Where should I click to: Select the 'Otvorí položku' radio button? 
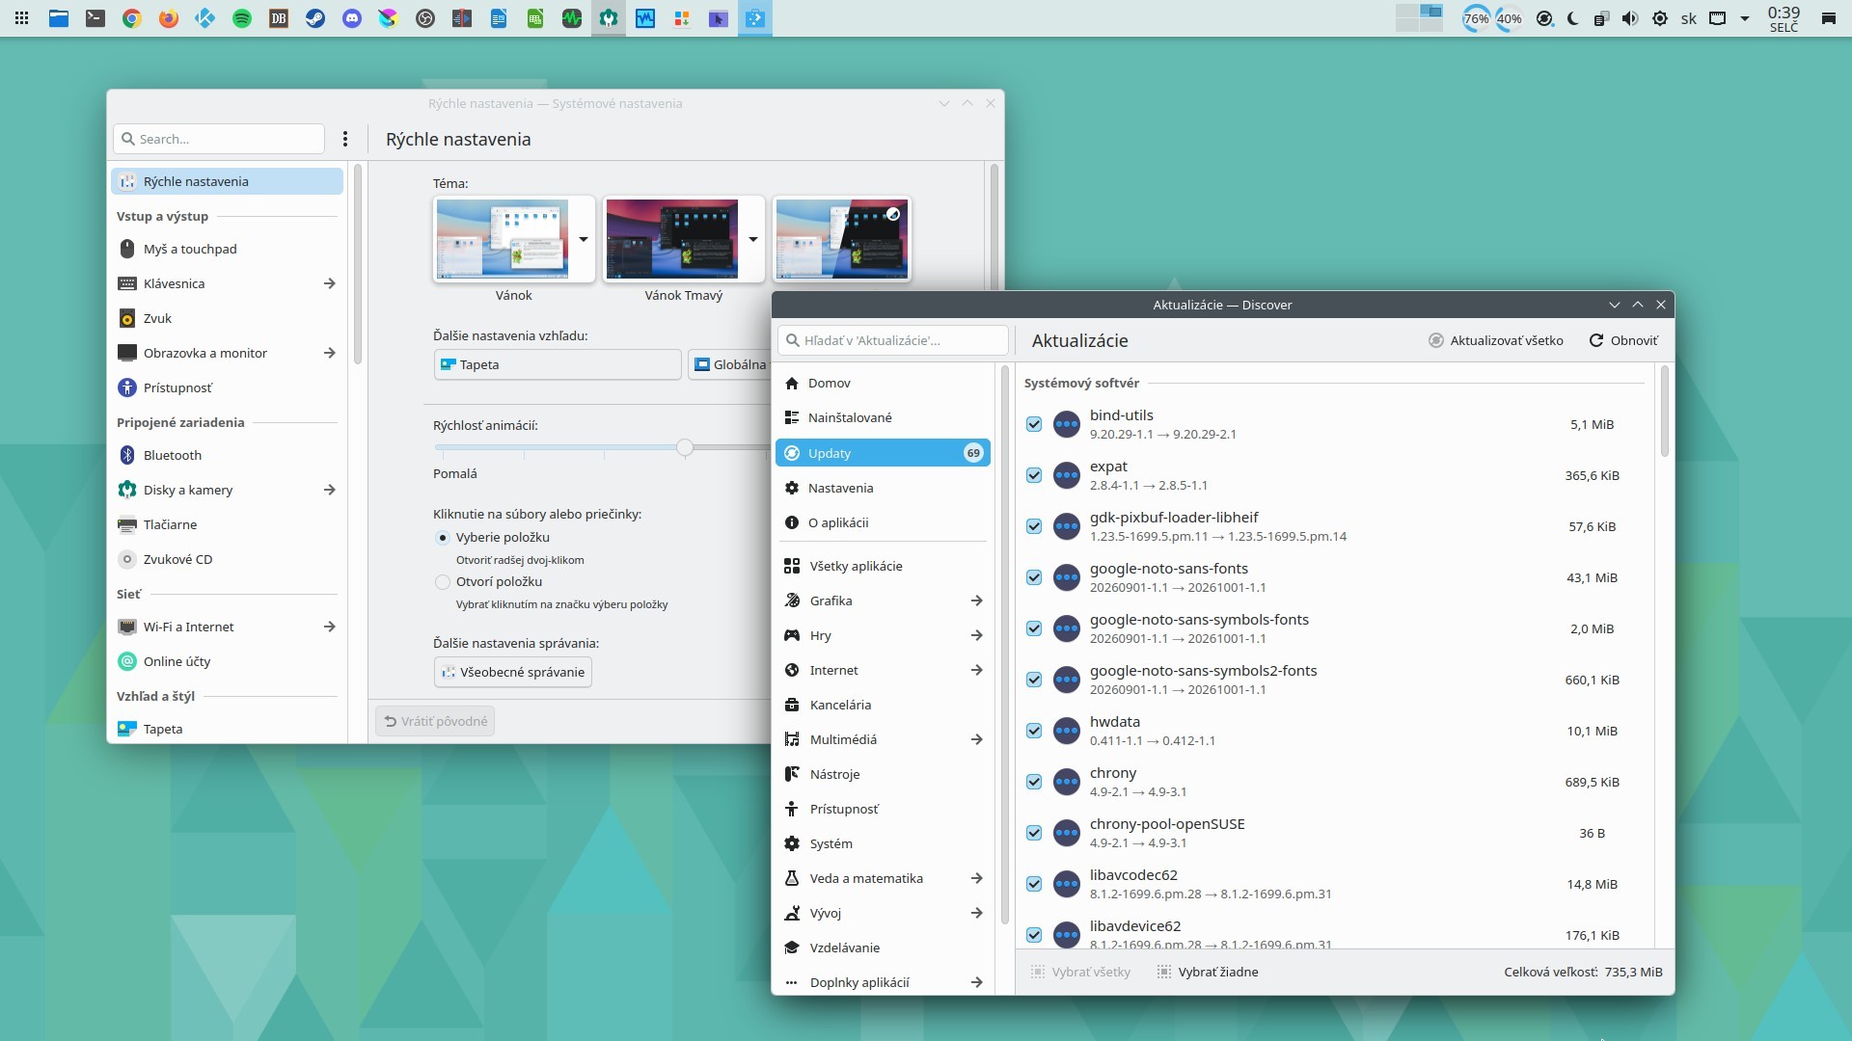click(x=443, y=581)
